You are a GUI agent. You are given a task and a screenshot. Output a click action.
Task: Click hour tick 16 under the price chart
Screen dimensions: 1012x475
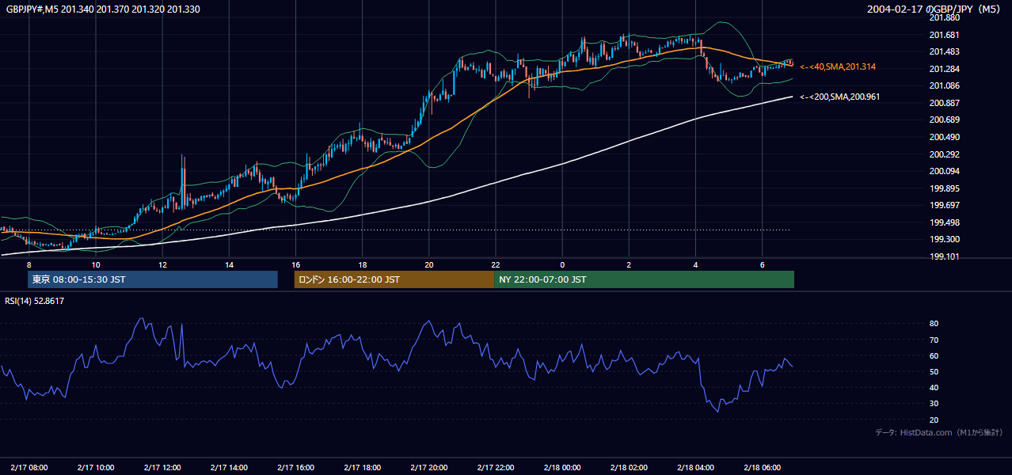[x=295, y=264]
